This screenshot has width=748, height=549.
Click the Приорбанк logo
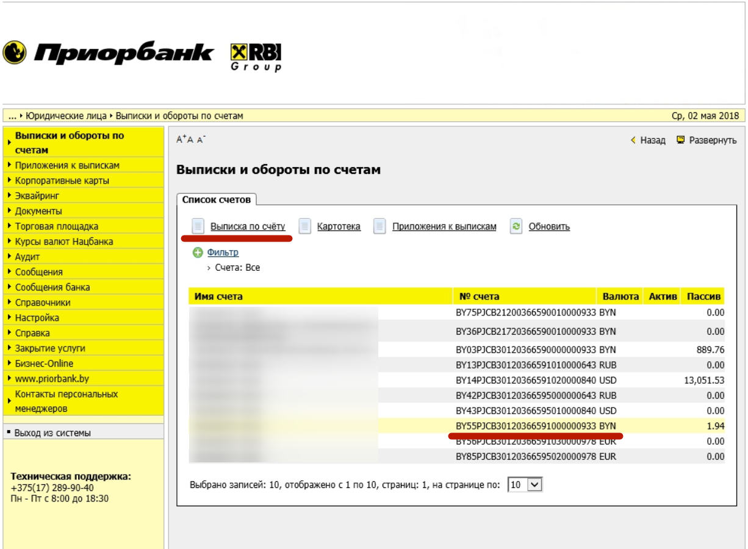109,54
